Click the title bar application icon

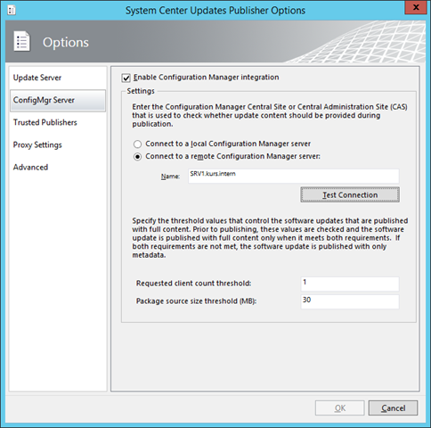click(x=12, y=11)
